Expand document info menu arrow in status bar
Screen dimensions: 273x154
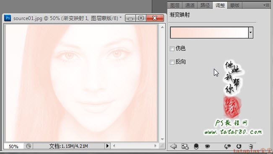[x=107, y=146]
